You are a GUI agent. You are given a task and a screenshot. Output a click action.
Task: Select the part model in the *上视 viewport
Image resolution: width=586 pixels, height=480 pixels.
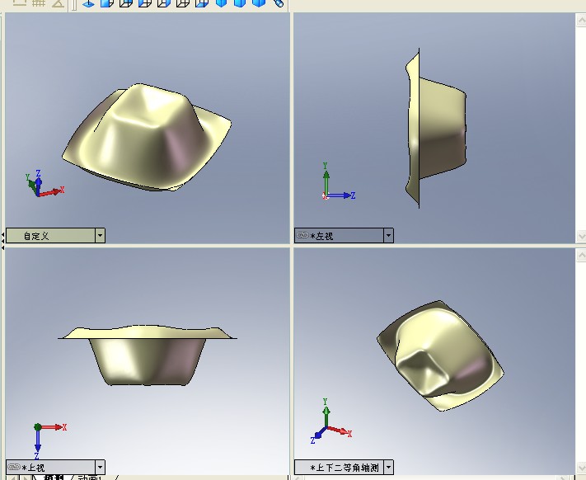click(x=148, y=355)
